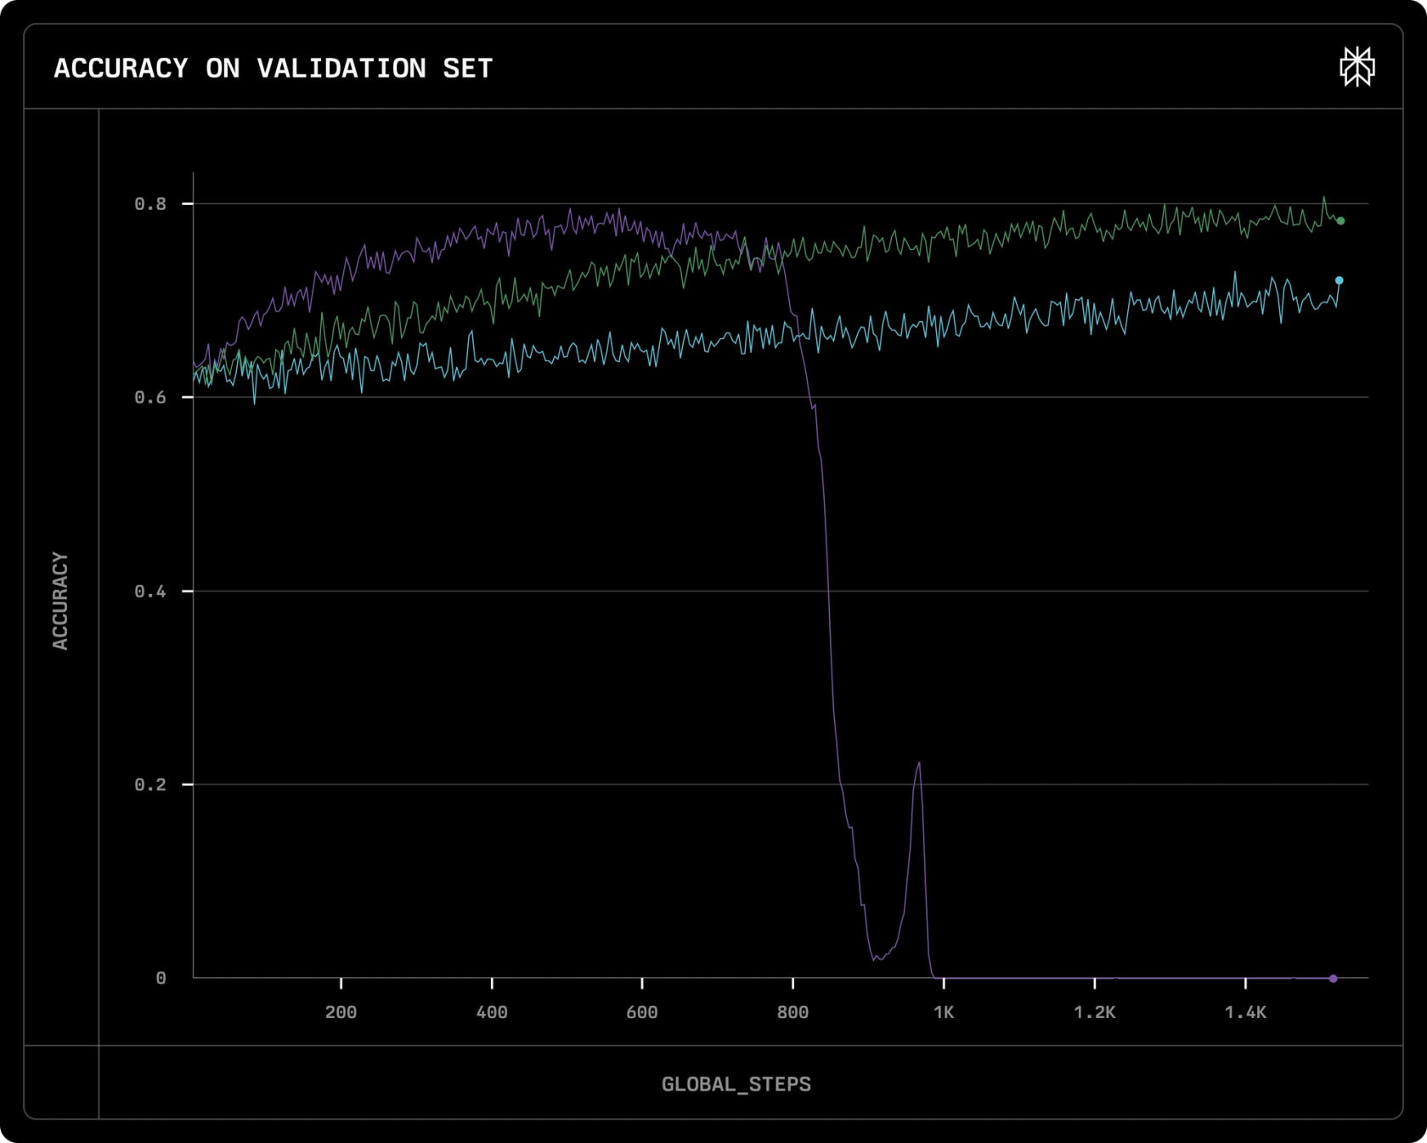Click the 0.2 y-axis tick label
The width and height of the screenshot is (1427, 1143).
click(150, 784)
